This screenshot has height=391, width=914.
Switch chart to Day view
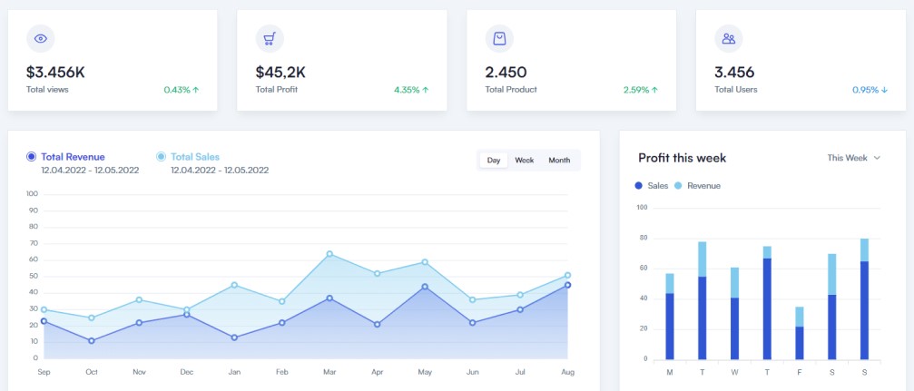(494, 161)
